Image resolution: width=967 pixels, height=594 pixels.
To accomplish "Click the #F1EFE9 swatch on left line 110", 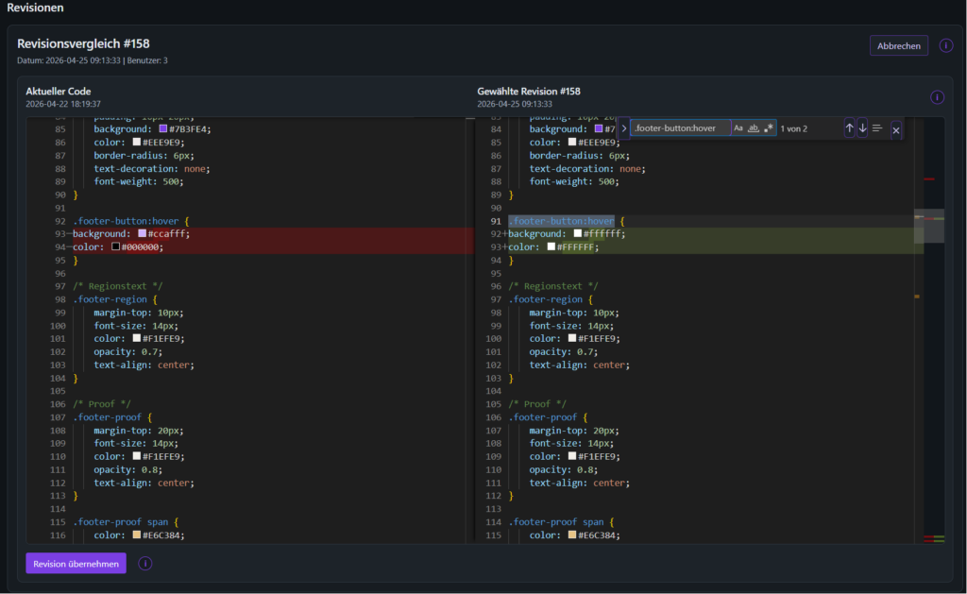I will click(x=136, y=456).
